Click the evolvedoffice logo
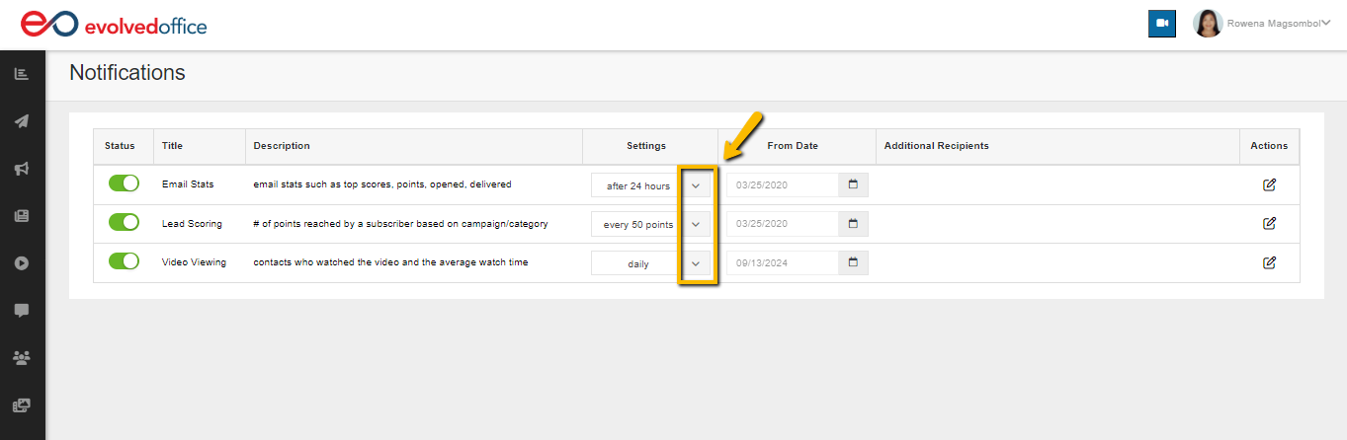Image resolution: width=1347 pixels, height=440 pixels. (114, 25)
